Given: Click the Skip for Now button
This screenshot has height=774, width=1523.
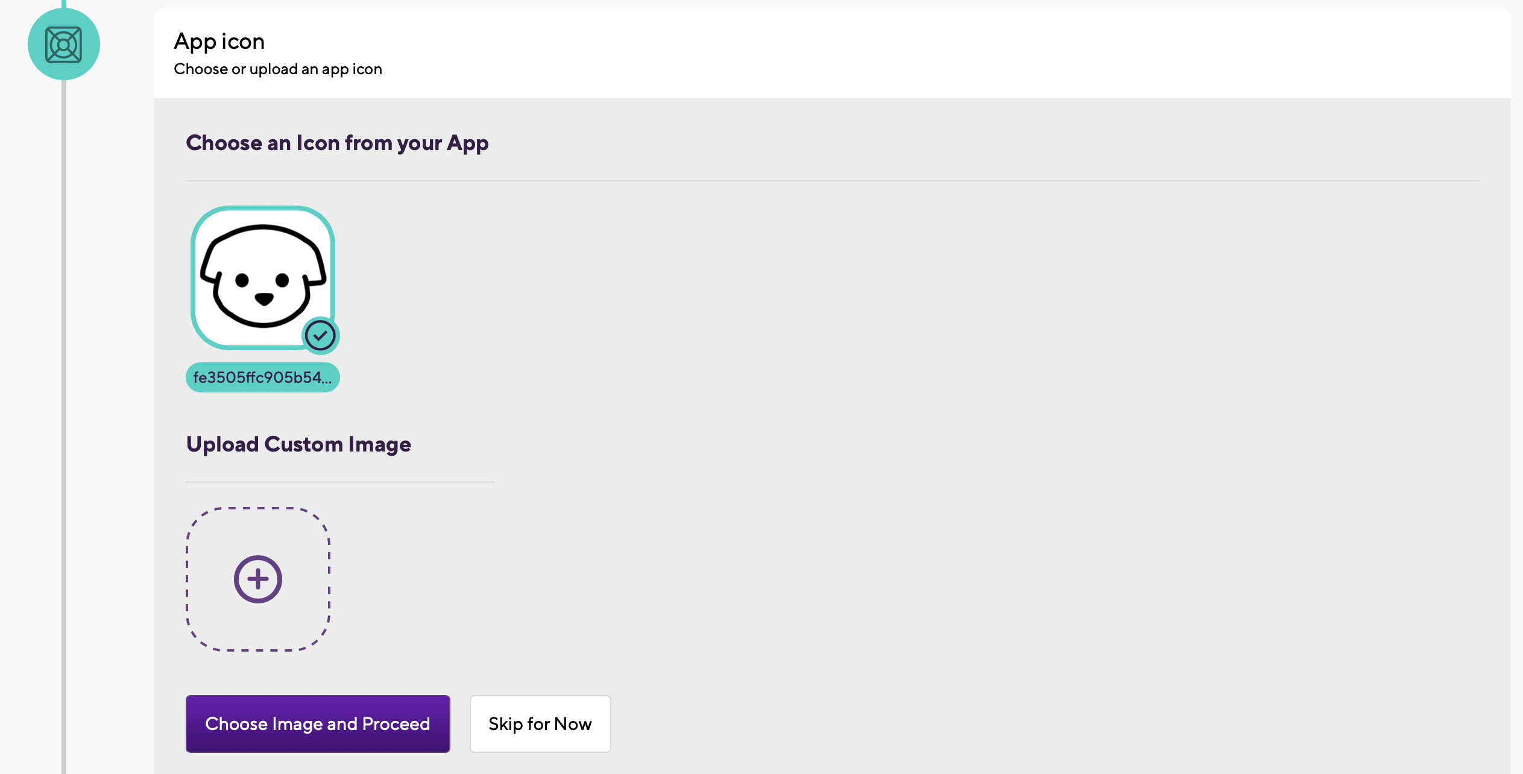Looking at the screenshot, I should pyautogui.click(x=540, y=723).
